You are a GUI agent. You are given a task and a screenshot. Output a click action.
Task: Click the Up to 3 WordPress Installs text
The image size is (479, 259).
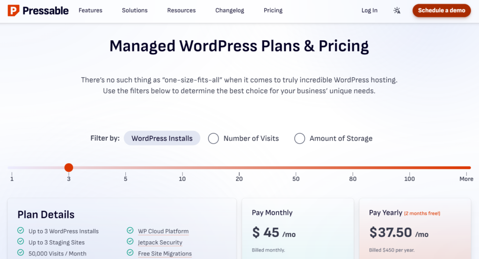click(x=64, y=231)
